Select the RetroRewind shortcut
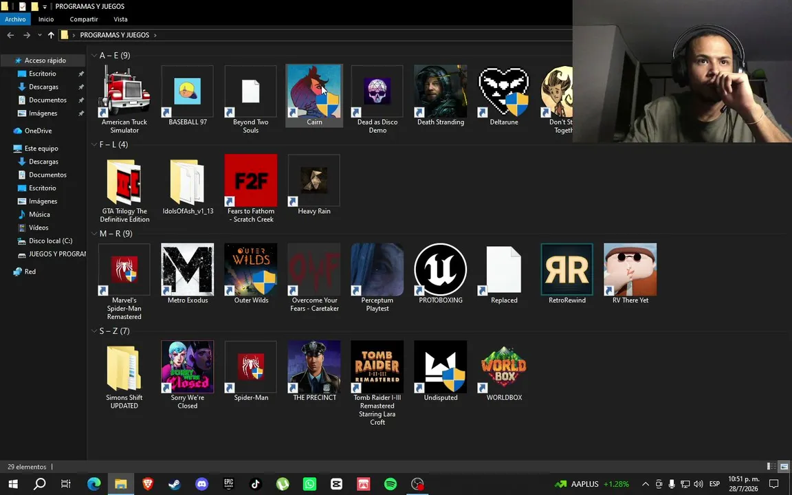792x495 pixels. (566, 274)
